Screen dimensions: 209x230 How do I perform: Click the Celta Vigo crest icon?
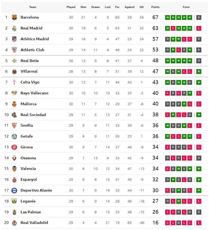(14, 82)
